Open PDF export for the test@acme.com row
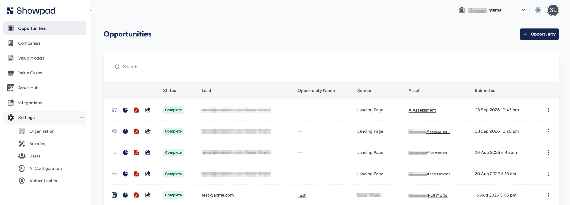The height and width of the screenshot is (205, 570). [x=136, y=195]
